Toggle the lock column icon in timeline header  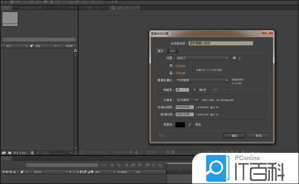pyautogui.click(x=15, y=172)
